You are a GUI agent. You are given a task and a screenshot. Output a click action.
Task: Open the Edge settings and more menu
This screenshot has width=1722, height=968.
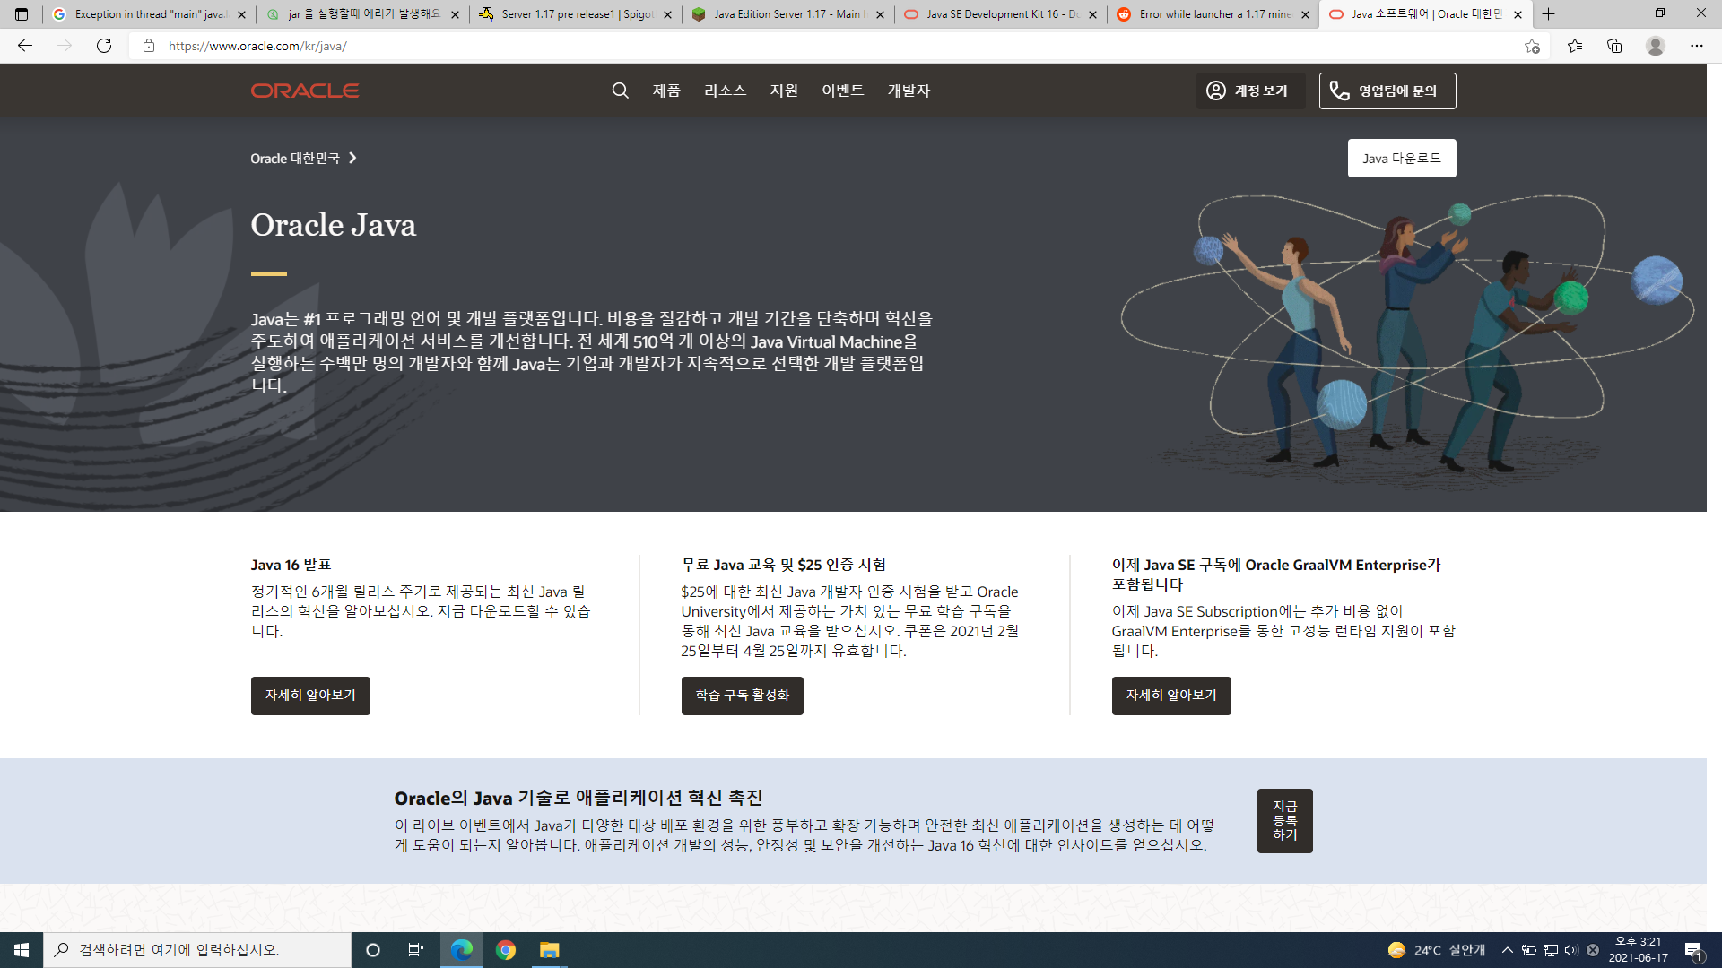click(1697, 46)
